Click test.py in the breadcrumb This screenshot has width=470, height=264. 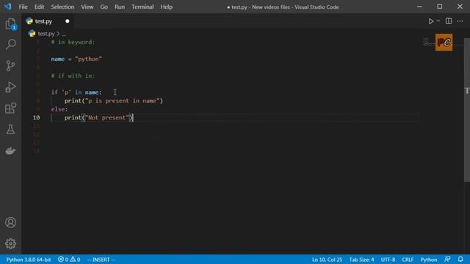point(46,34)
